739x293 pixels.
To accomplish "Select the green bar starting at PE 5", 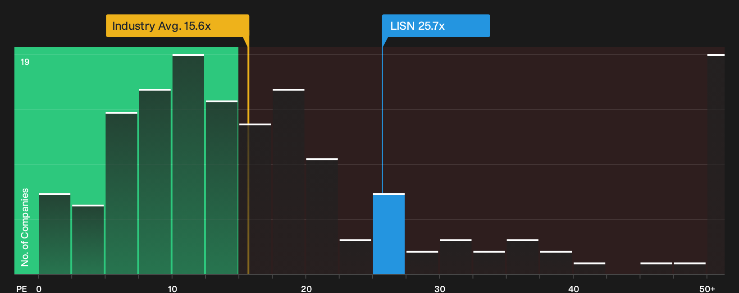I will (x=122, y=193).
